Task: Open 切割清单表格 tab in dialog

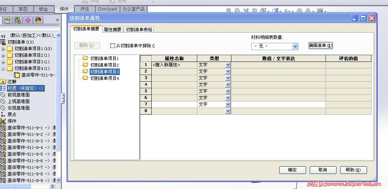Action: [139, 30]
